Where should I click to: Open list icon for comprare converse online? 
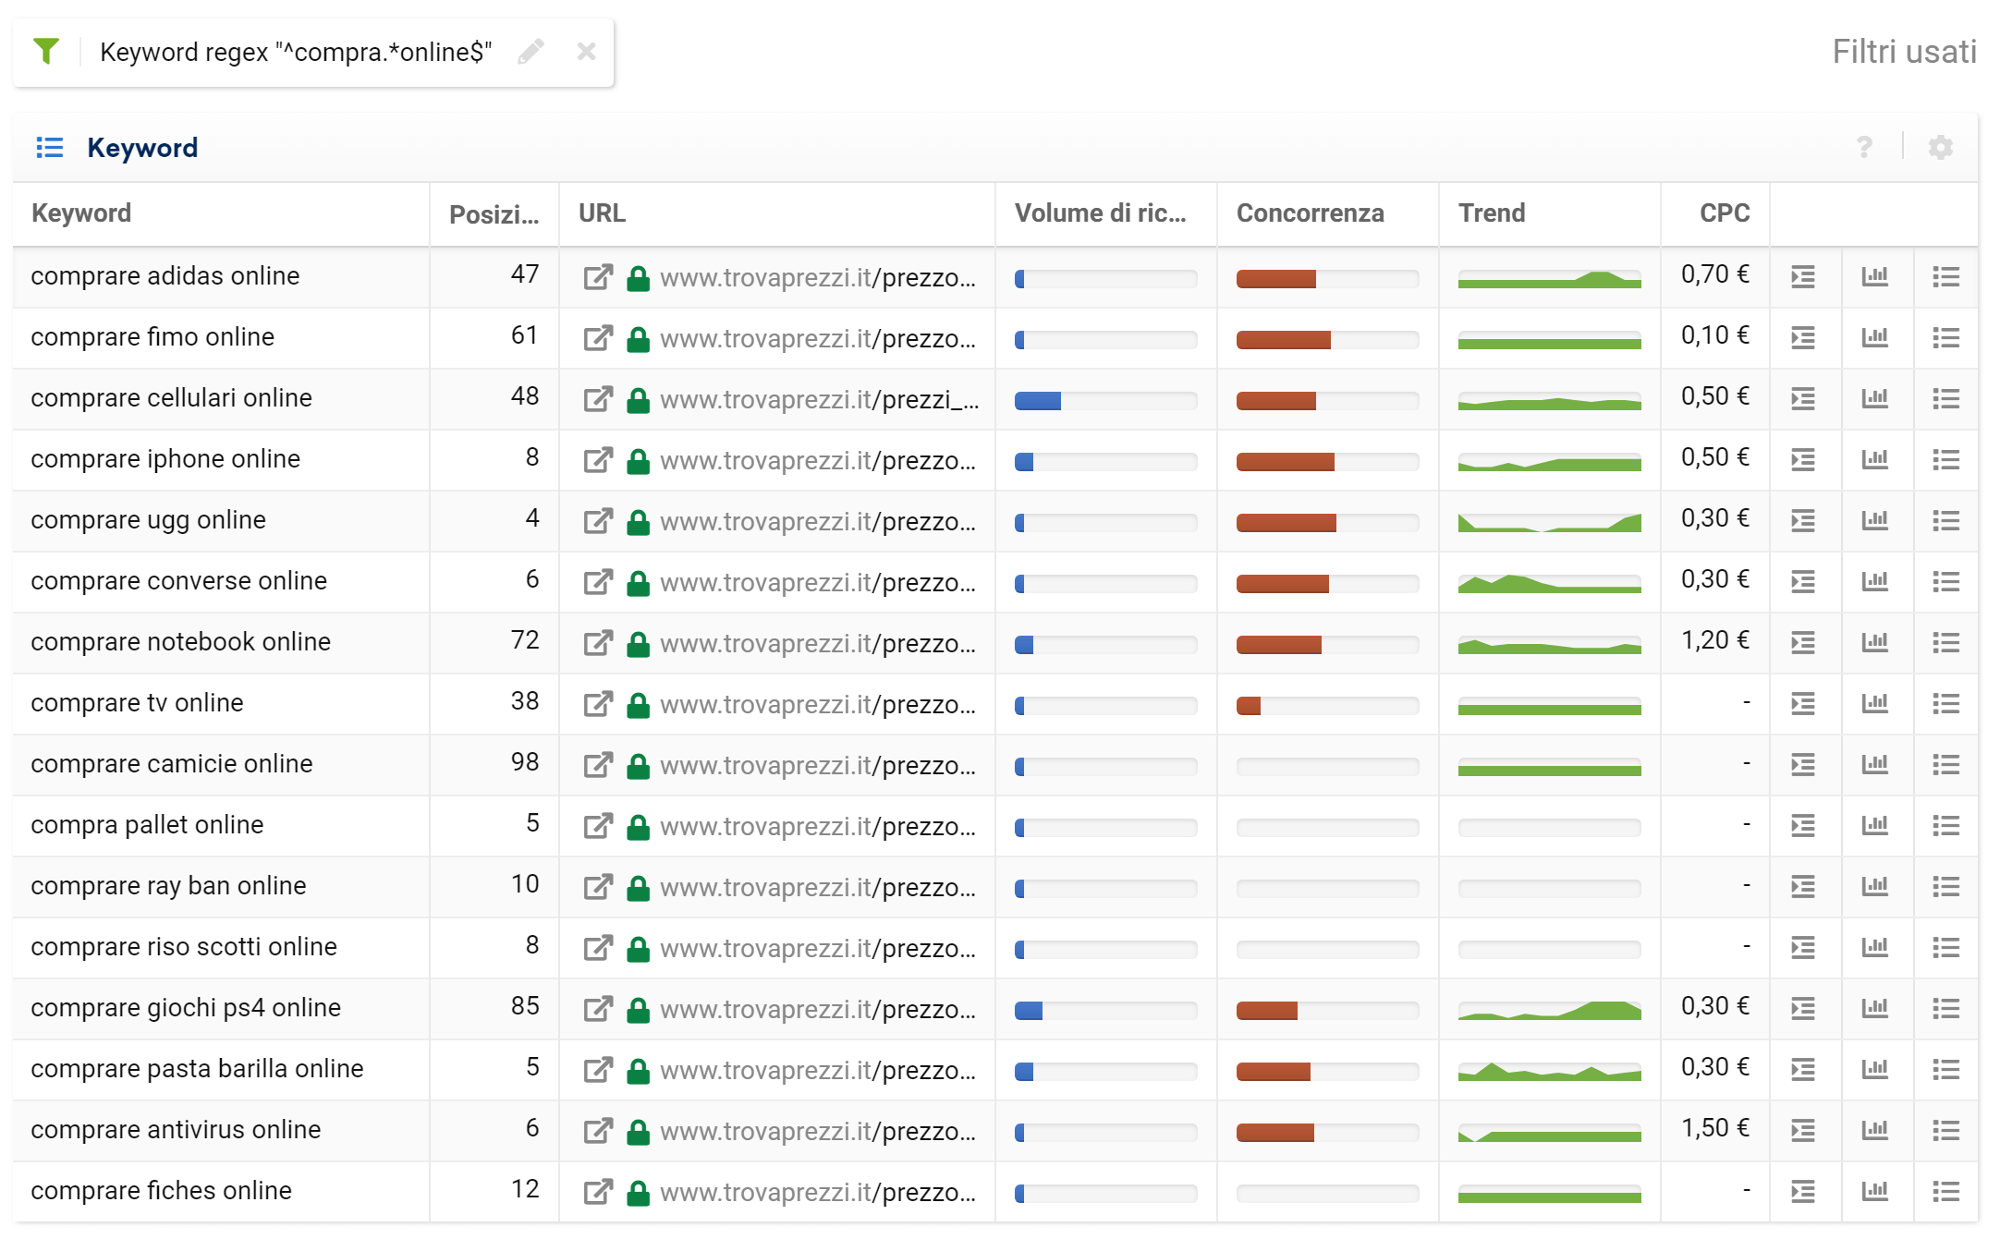1946,581
